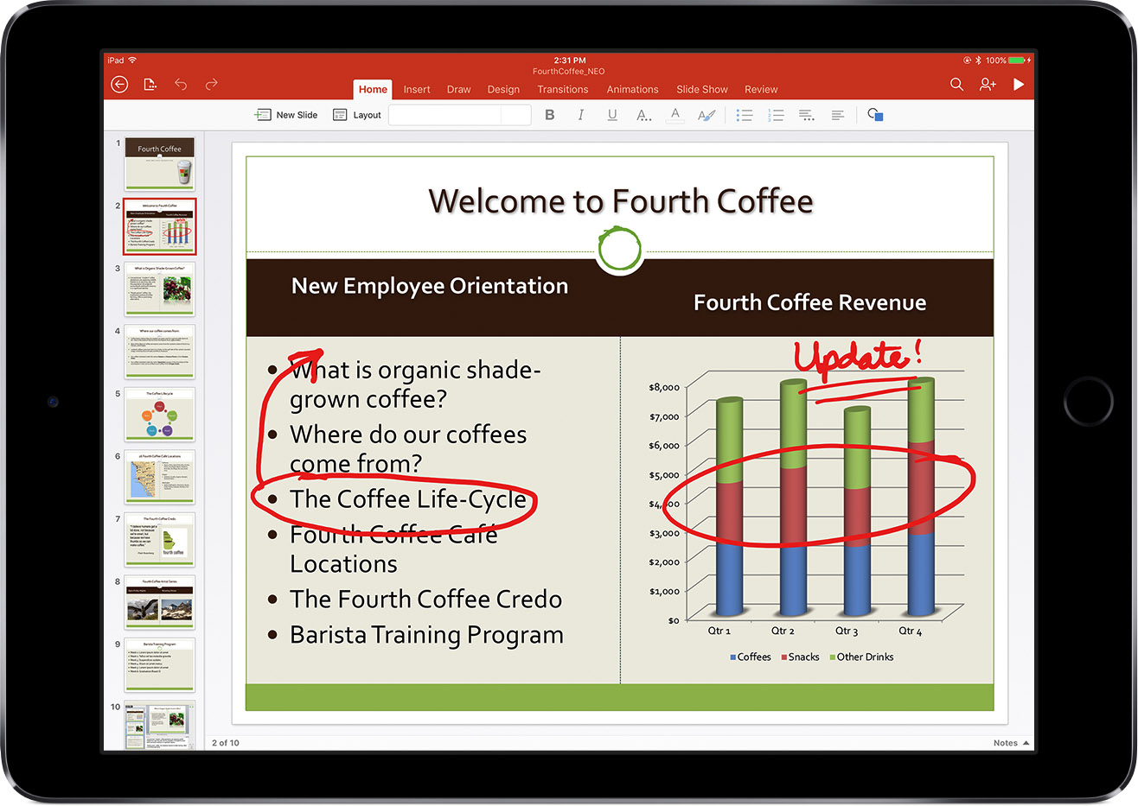Select slide 3 thumbnail
This screenshot has height=806, width=1138.
pyautogui.click(x=160, y=289)
